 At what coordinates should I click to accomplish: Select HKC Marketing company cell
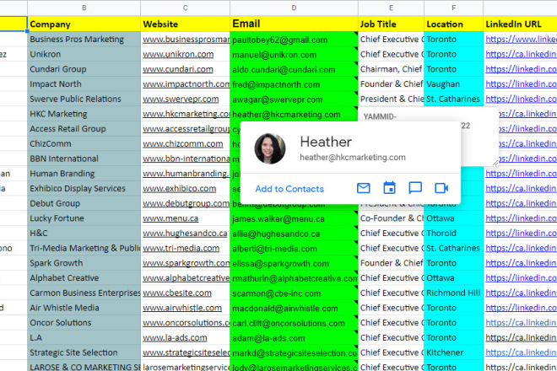point(84,114)
